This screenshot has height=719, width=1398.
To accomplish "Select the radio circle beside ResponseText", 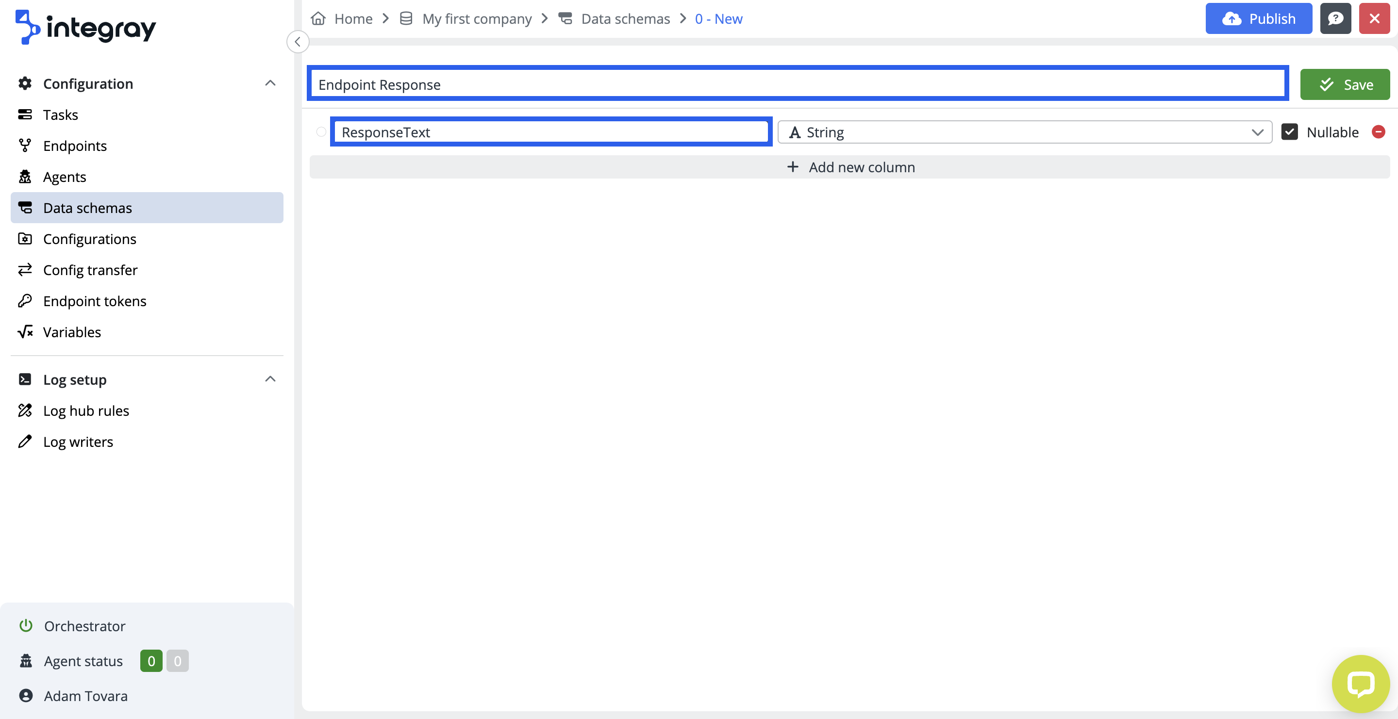I will click(321, 132).
